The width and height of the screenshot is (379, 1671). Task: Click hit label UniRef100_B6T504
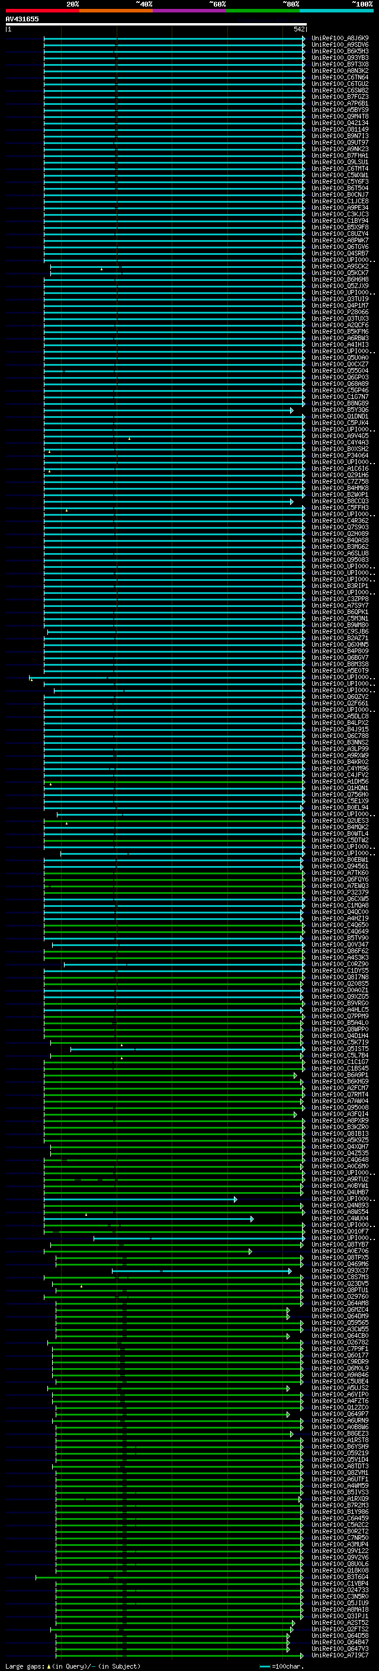[340, 188]
